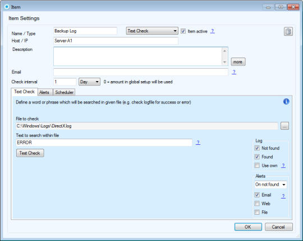The height and width of the screenshot is (241, 303).
Task: Open the On not found alerts dropdown
Action: tap(270, 185)
